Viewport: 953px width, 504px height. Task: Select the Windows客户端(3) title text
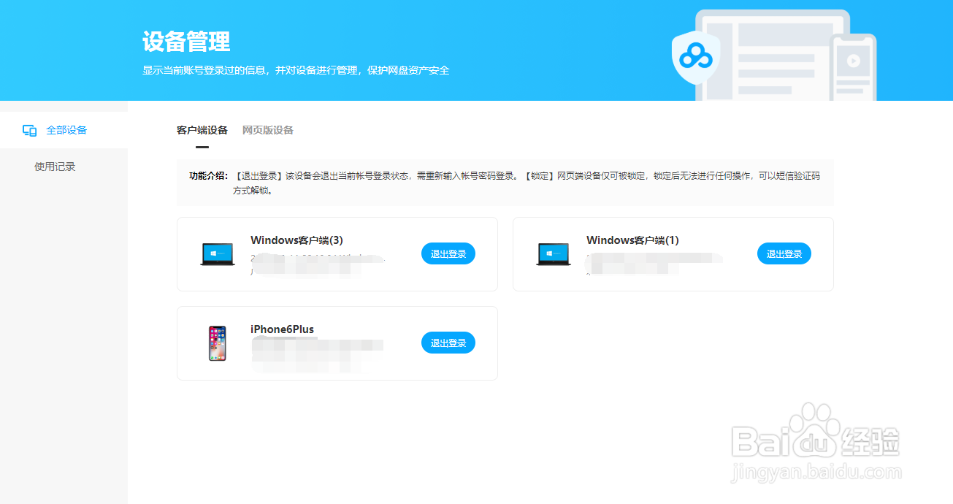click(296, 240)
